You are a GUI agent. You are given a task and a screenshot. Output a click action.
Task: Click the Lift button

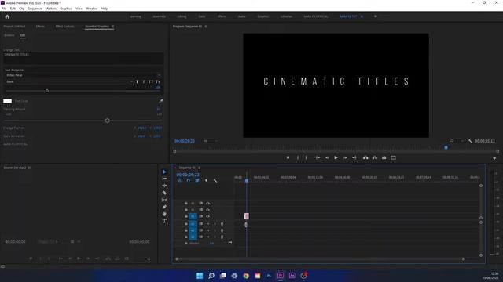(365, 157)
